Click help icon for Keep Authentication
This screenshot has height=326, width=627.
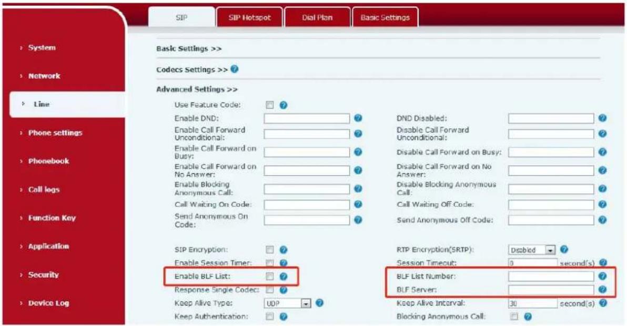(x=283, y=317)
